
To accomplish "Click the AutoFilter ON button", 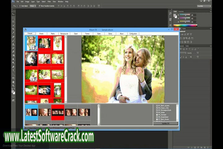I will 166,124.
